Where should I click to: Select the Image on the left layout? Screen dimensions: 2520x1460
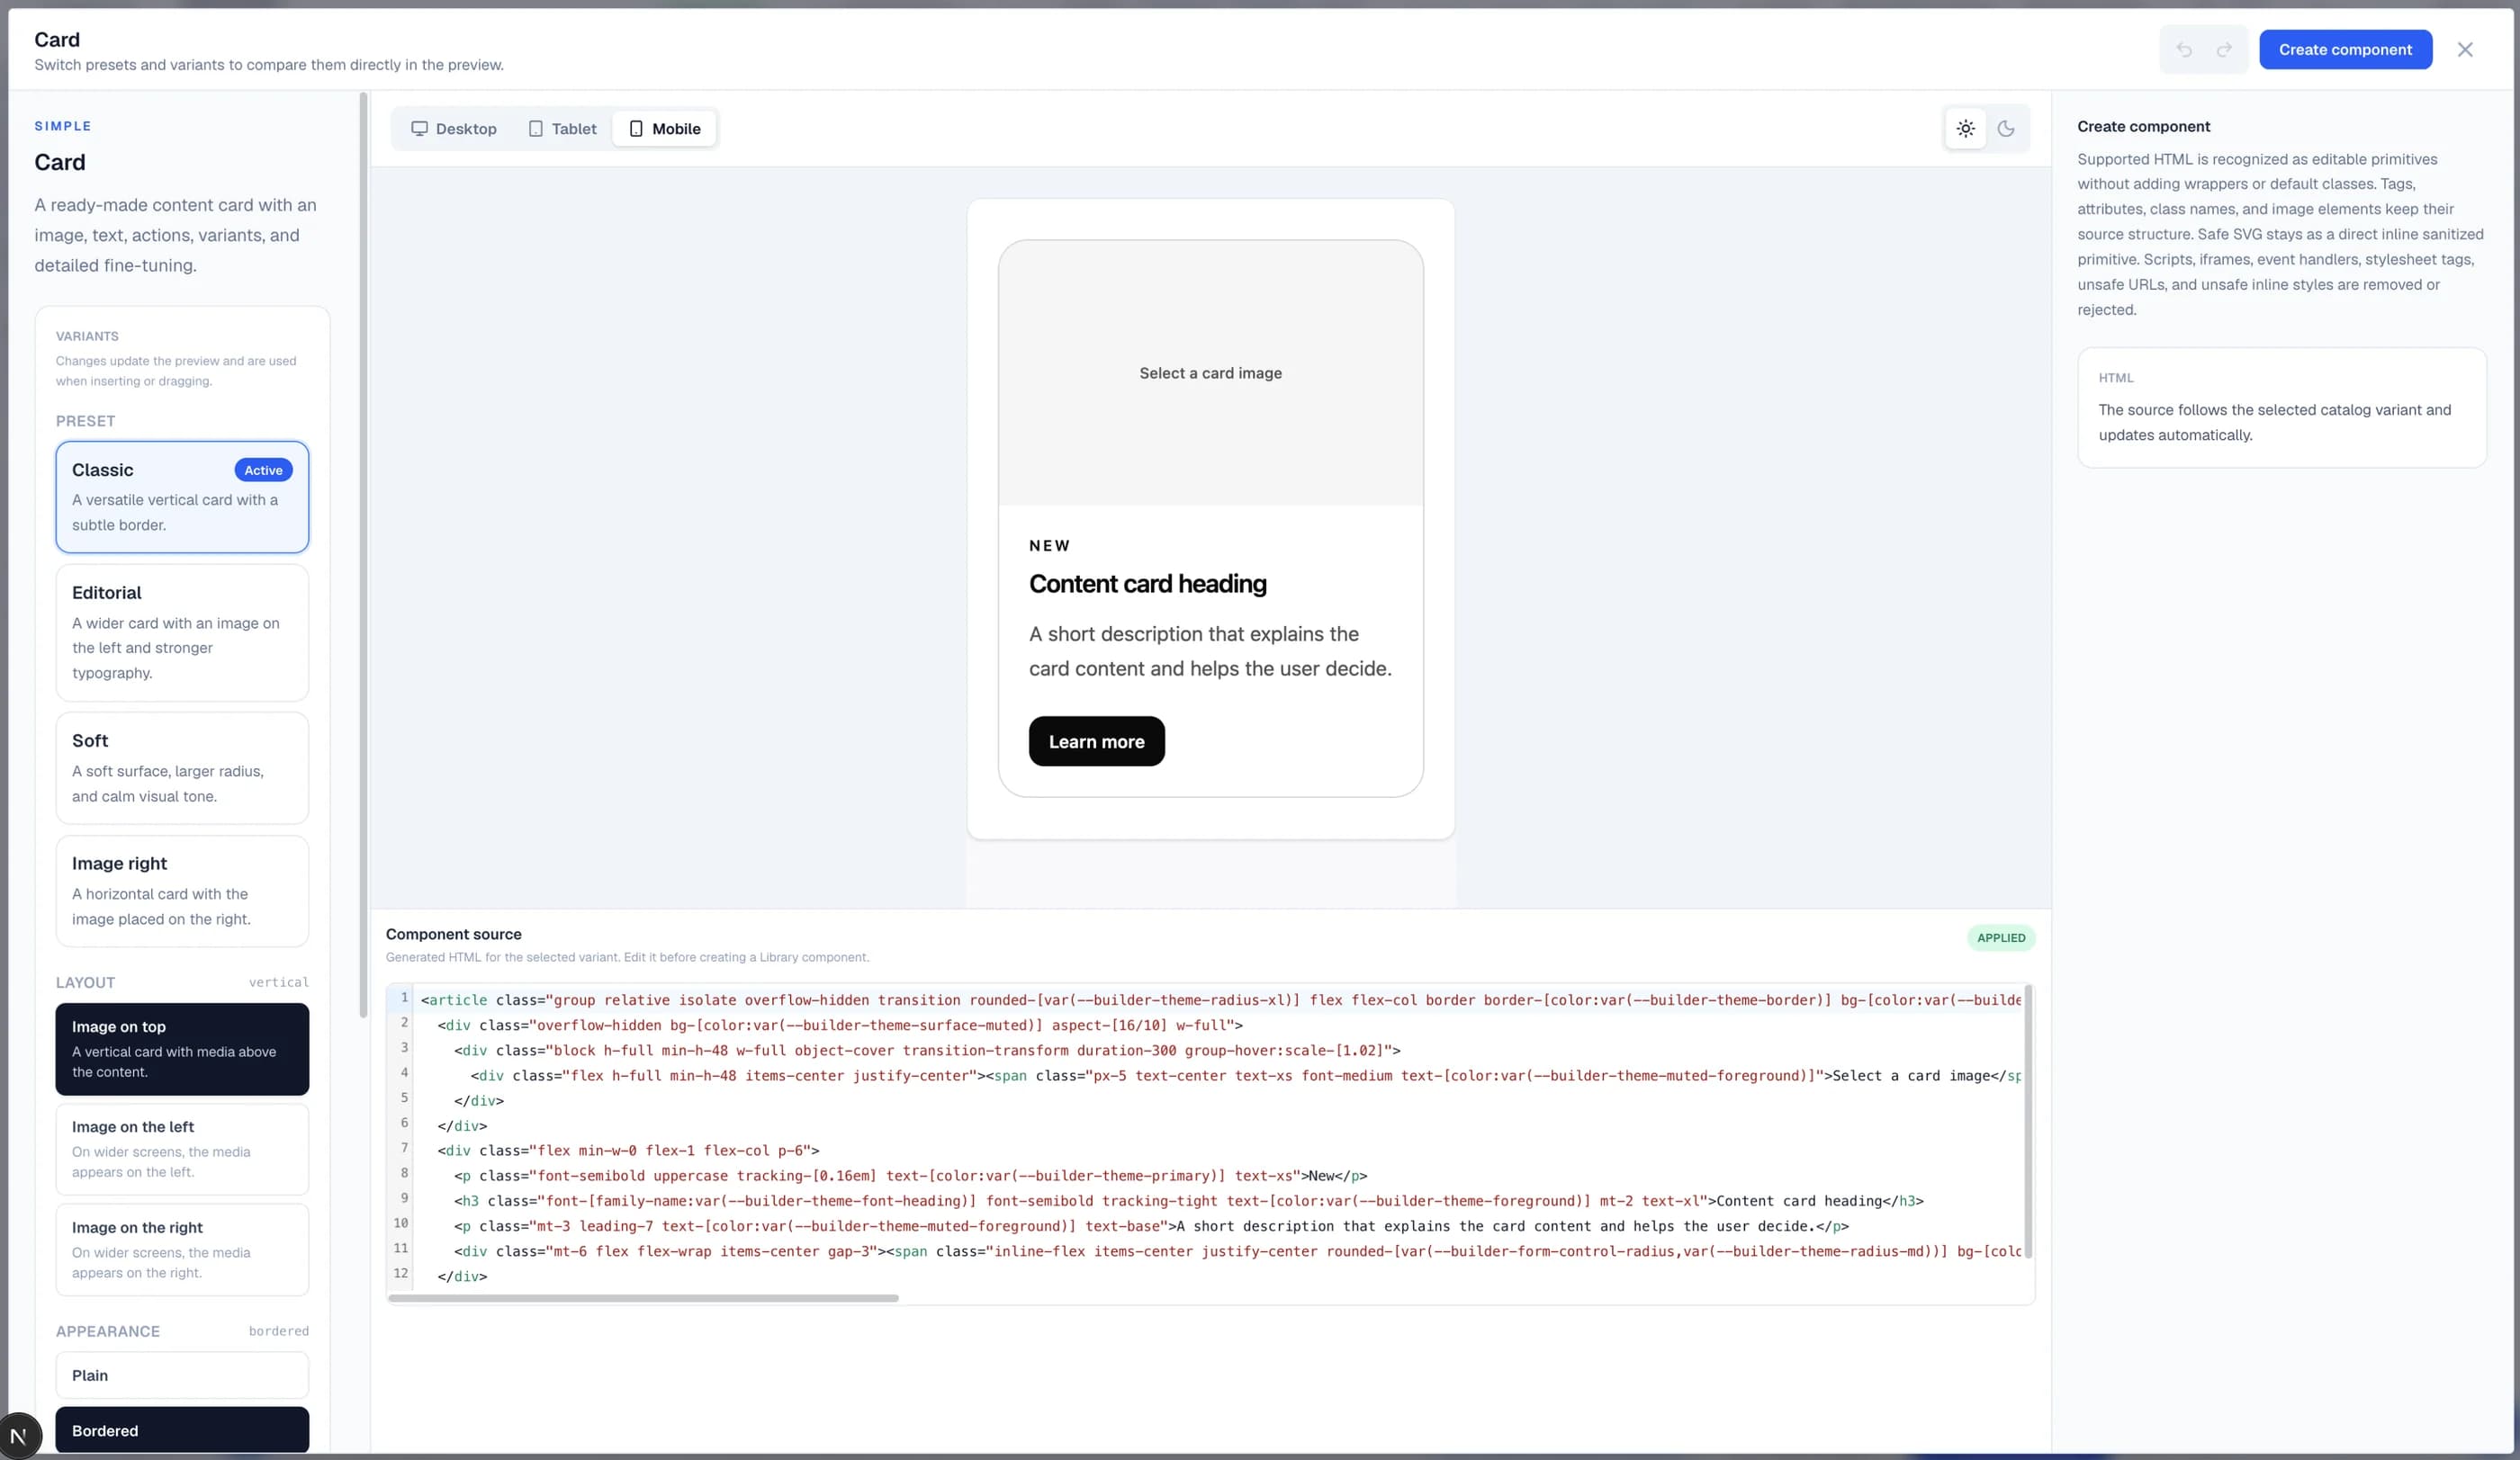tap(182, 1150)
